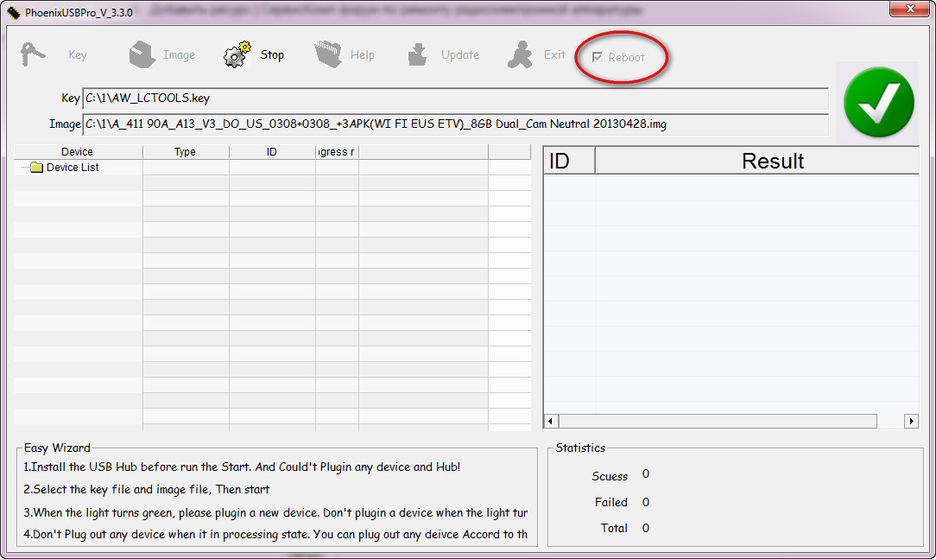This screenshot has height=559, width=936.
Task: Click the 'Scuess' statistics label
Action: (x=610, y=476)
